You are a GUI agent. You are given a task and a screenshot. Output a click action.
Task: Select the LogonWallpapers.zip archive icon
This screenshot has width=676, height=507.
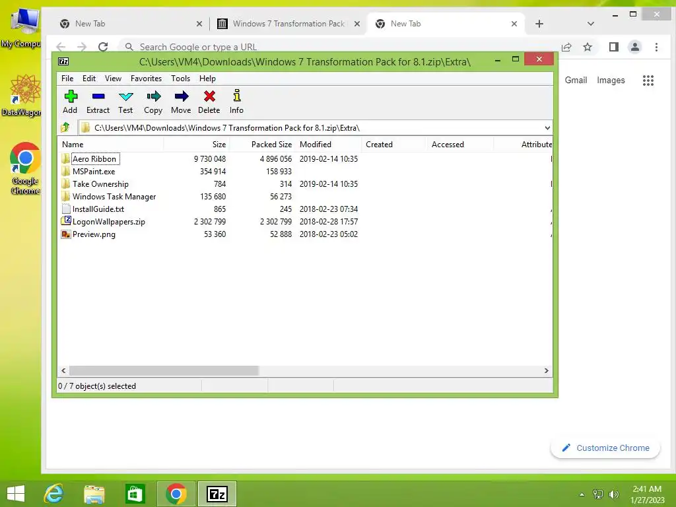[66, 221]
